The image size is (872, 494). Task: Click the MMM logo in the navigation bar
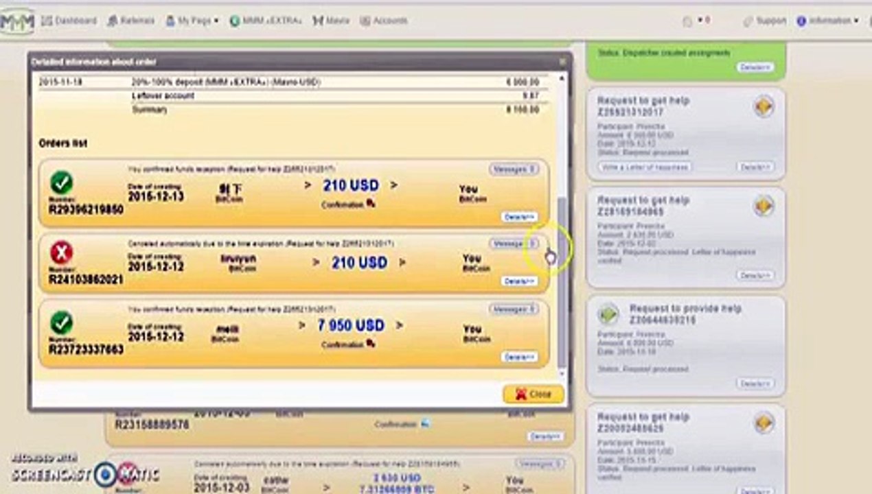[16, 21]
